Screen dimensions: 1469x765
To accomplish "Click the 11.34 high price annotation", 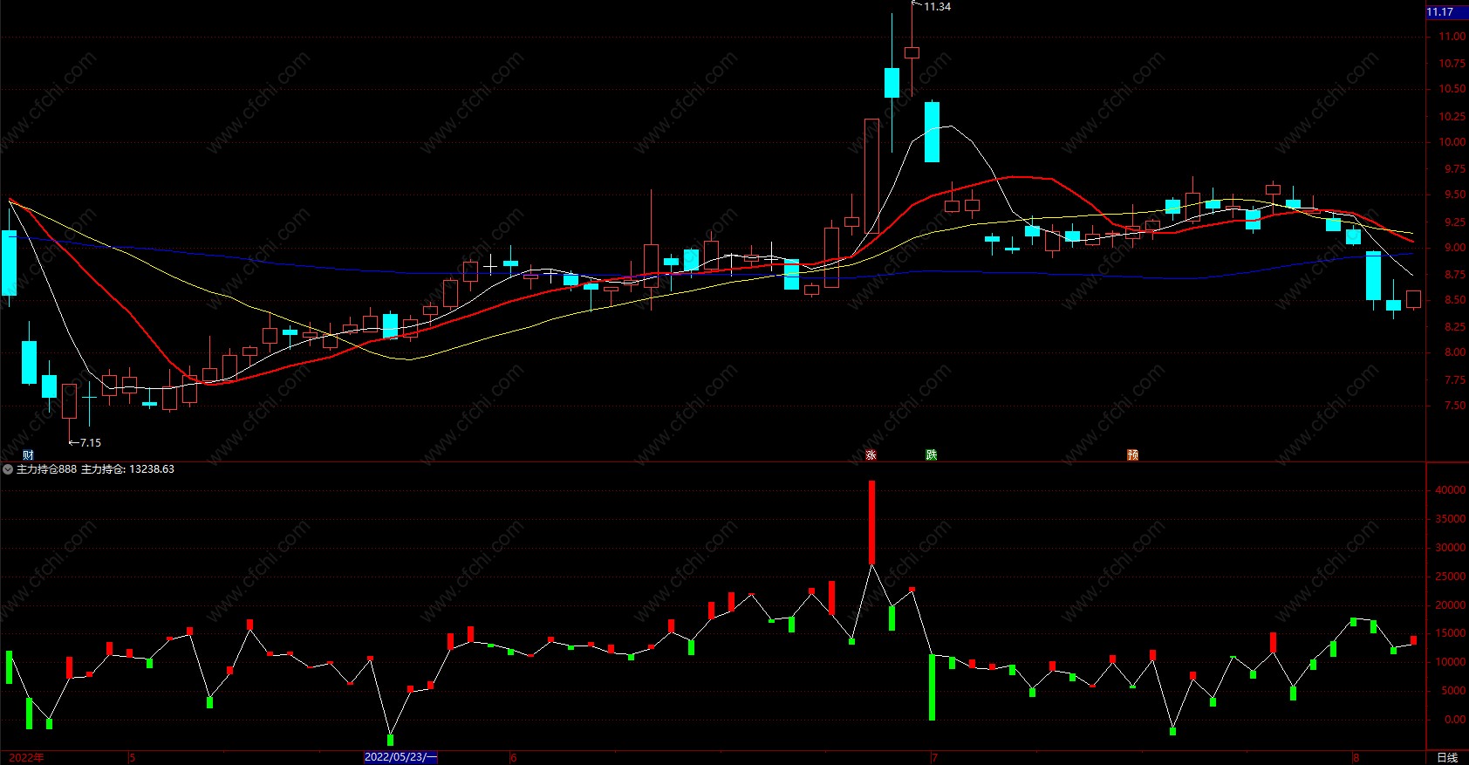I will click(x=938, y=6).
